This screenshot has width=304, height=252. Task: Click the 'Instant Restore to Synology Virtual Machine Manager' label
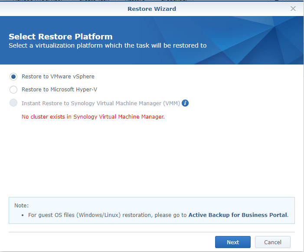(x=101, y=103)
